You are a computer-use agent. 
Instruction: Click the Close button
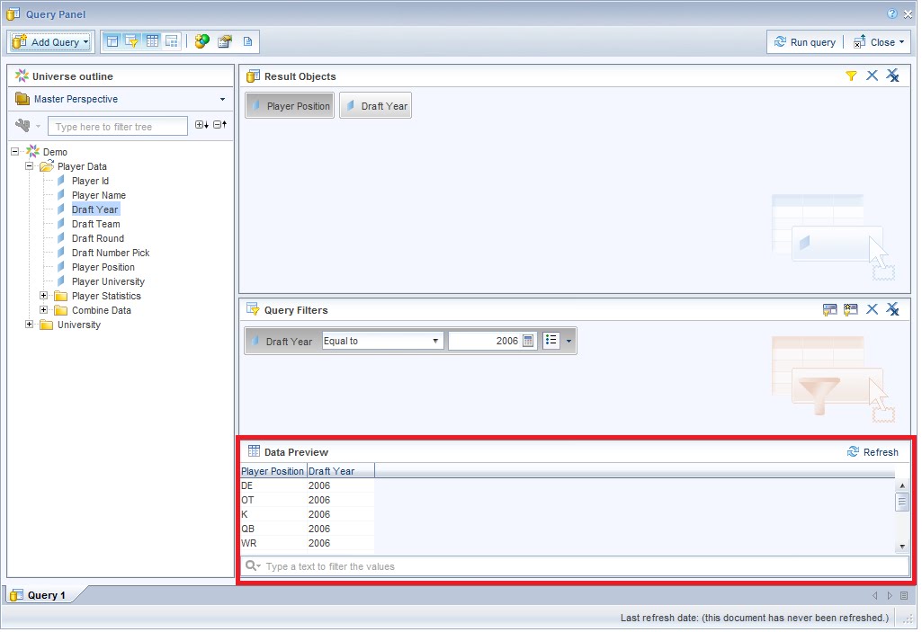tap(879, 41)
